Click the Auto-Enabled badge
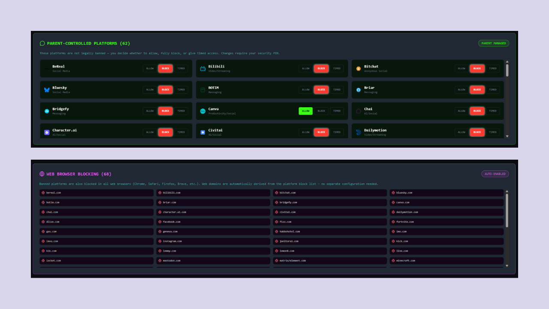This screenshot has height=309, width=549. click(x=495, y=174)
